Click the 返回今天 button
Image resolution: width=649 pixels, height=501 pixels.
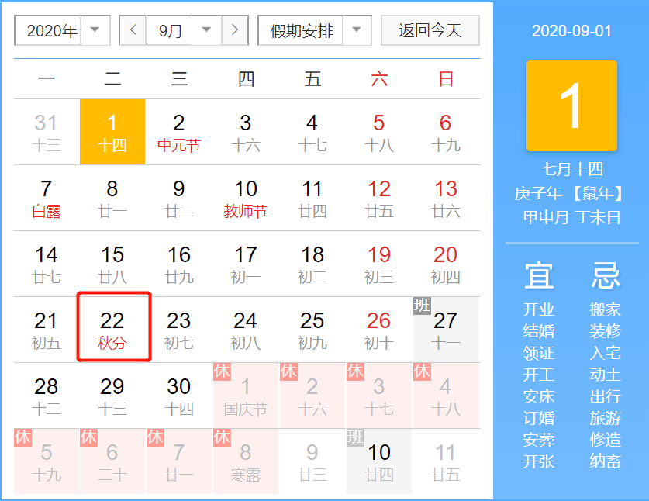click(430, 30)
